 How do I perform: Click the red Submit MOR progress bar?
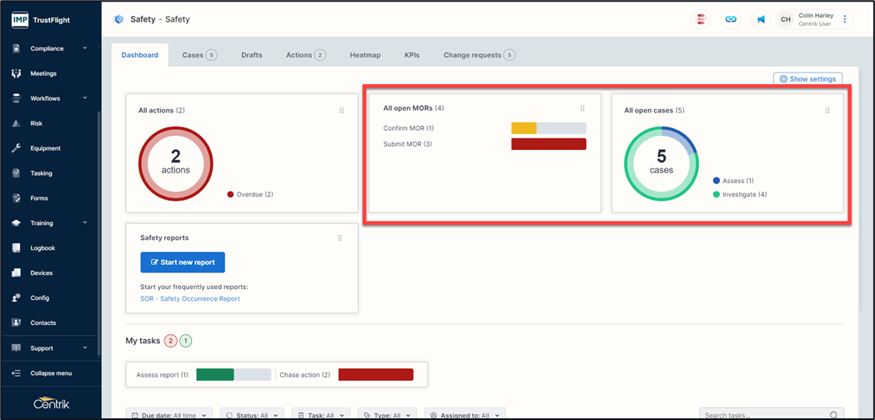click(x=548, y=144)
